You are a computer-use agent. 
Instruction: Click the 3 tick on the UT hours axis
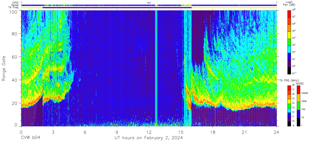pyautogui.click(x=53, y=132)
